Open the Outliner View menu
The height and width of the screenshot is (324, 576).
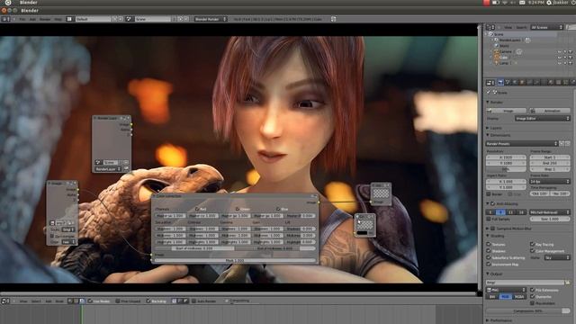click(x=508, y=27)
